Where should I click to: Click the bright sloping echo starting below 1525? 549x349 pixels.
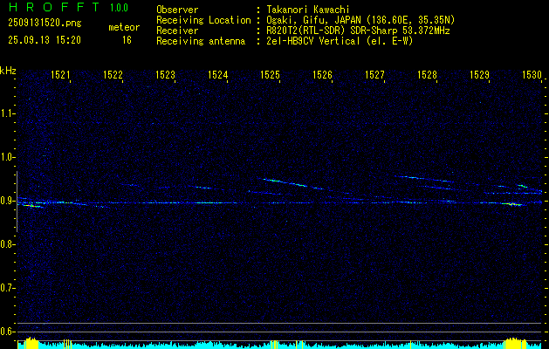(x=293, y=183)
